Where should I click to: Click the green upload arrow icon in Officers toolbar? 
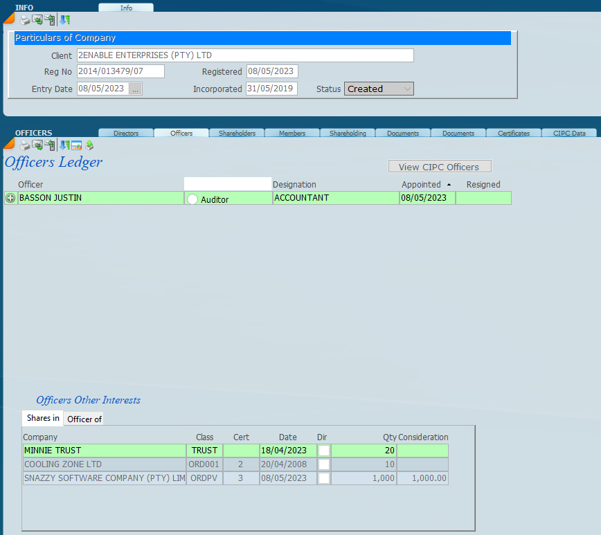pyautogui.click(x=89, y=145)
